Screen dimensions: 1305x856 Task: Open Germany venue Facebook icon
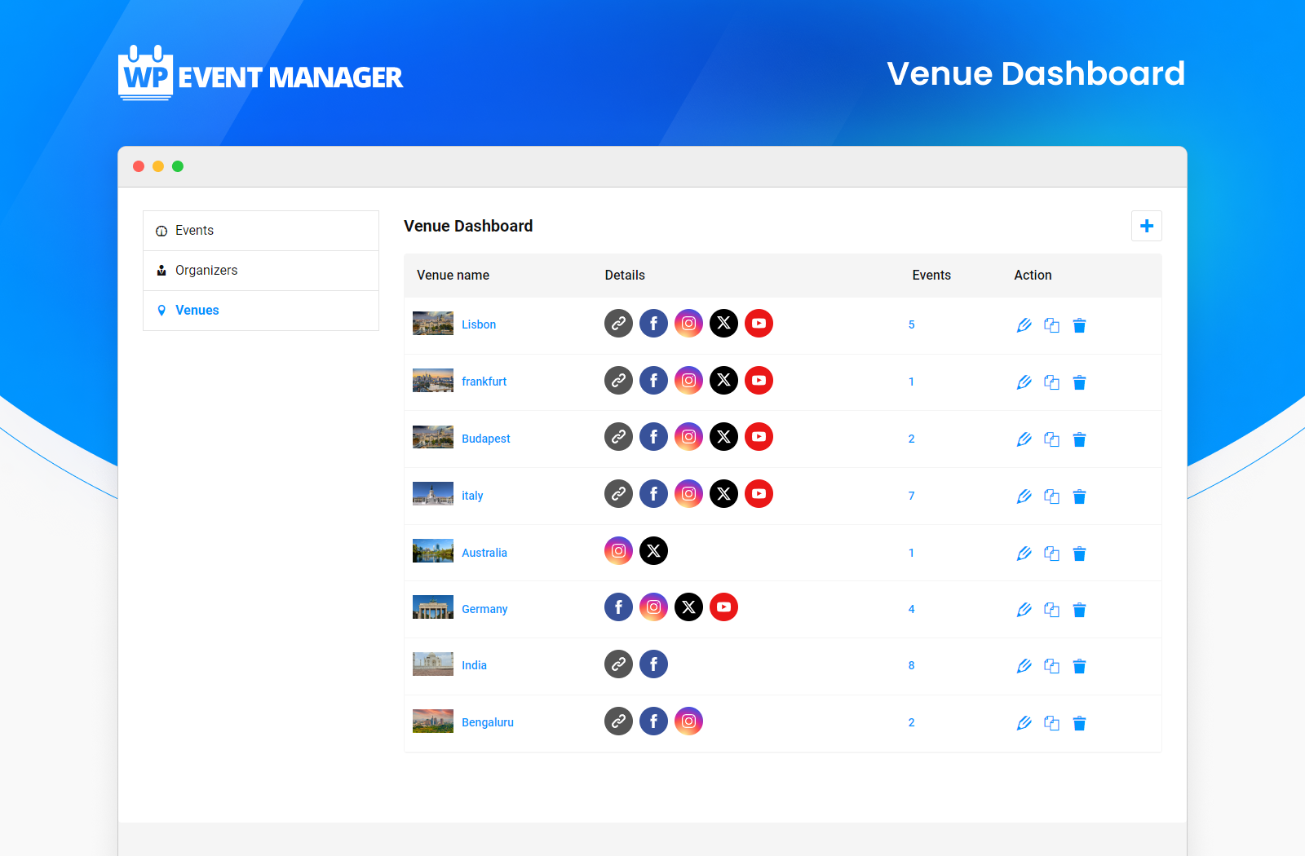coord(618,607)
